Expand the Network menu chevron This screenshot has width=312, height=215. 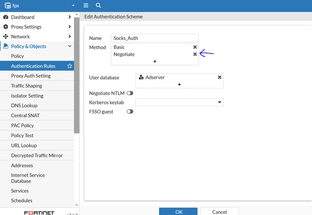click(x=69, y=37)
